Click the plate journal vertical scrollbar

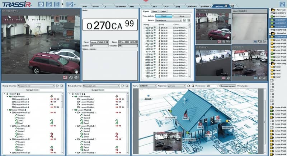coord(189,50)
